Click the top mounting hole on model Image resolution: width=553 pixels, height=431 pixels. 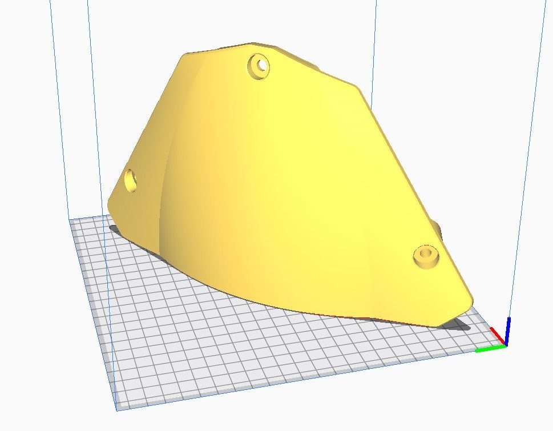coord(259,65)
